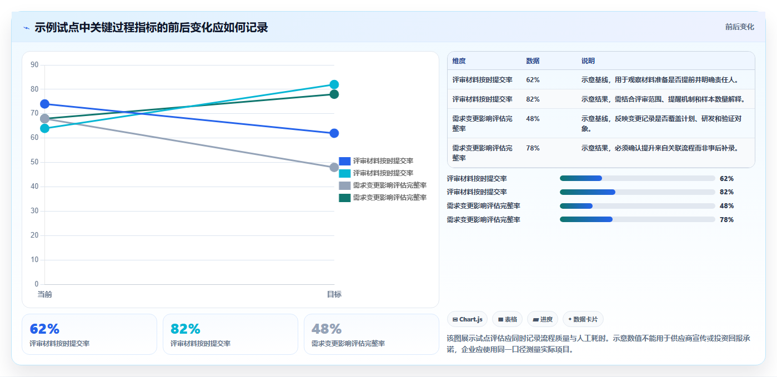The height and width of the screenshot is (377, 777).
Task: Click the 说明 column header
Action: click(x=588, y=61)
